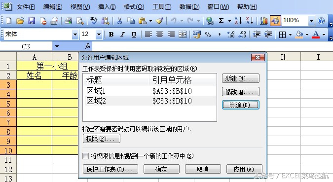The width and height of the screenshot is (333, 182).
Task: Toggle Center alignment
Action: (160, 35)
